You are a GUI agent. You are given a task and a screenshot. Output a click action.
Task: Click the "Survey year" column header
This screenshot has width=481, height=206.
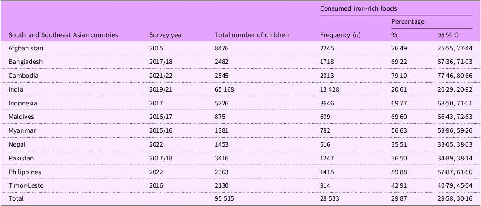point(166,34)
